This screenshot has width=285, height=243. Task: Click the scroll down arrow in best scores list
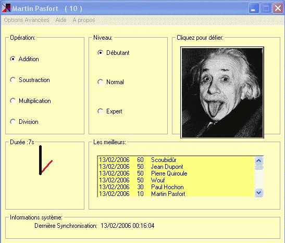coord(258,192)
